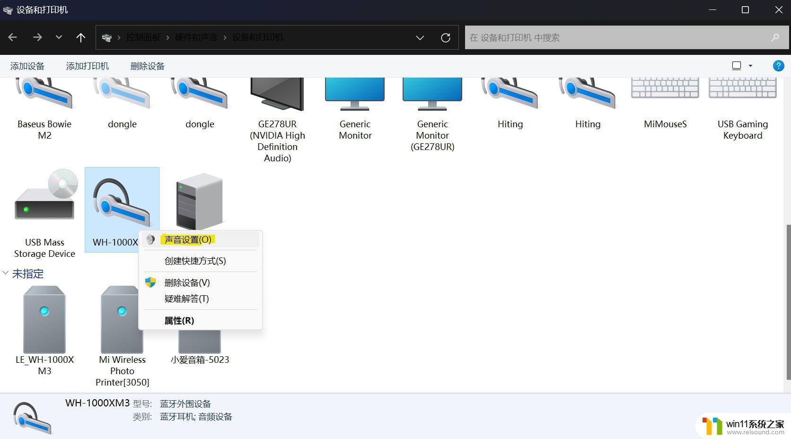Go up one folder level with the up arrow
Viewport: 791px width, 439px height.
[81, 37]
